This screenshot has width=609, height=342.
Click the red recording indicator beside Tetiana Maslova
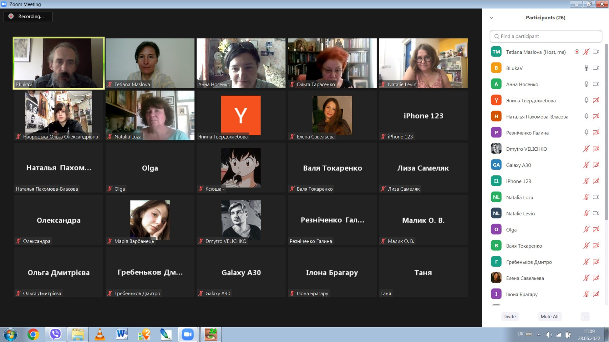[x=577, y=52]
